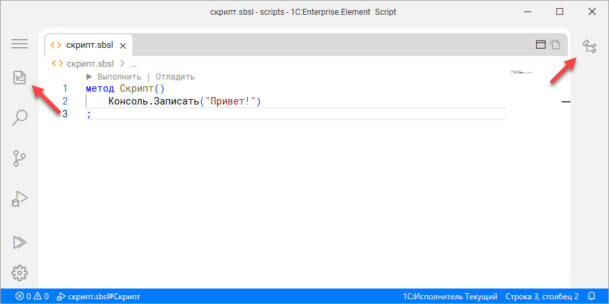Expand the breadcrumb ellipsis segment
Screen dimensions: 609x304
click(134, 63)
